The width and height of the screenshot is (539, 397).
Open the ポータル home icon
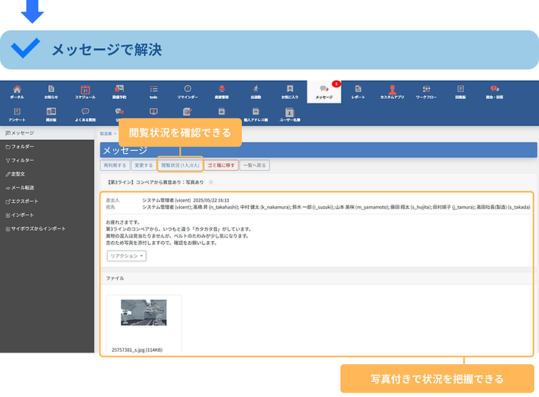pos(17,91)
